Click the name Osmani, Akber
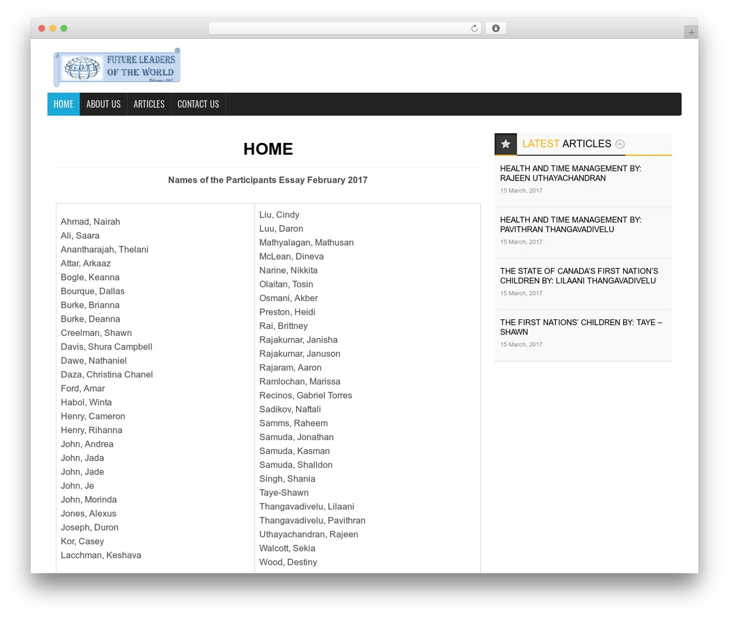Viewport: 729px width, 617px height. pos(288,298)
